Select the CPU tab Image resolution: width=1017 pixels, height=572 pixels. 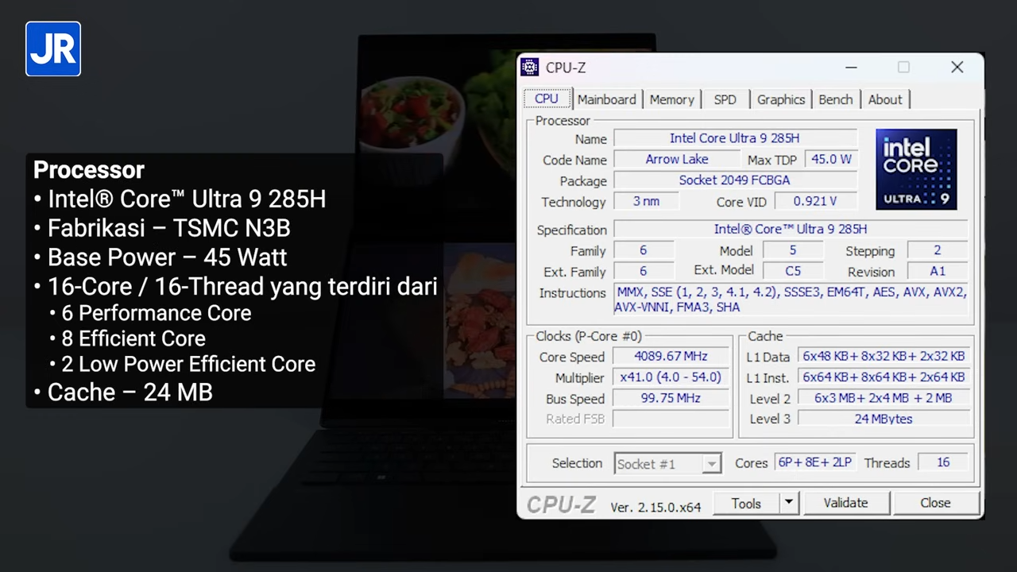coord(546,99)
